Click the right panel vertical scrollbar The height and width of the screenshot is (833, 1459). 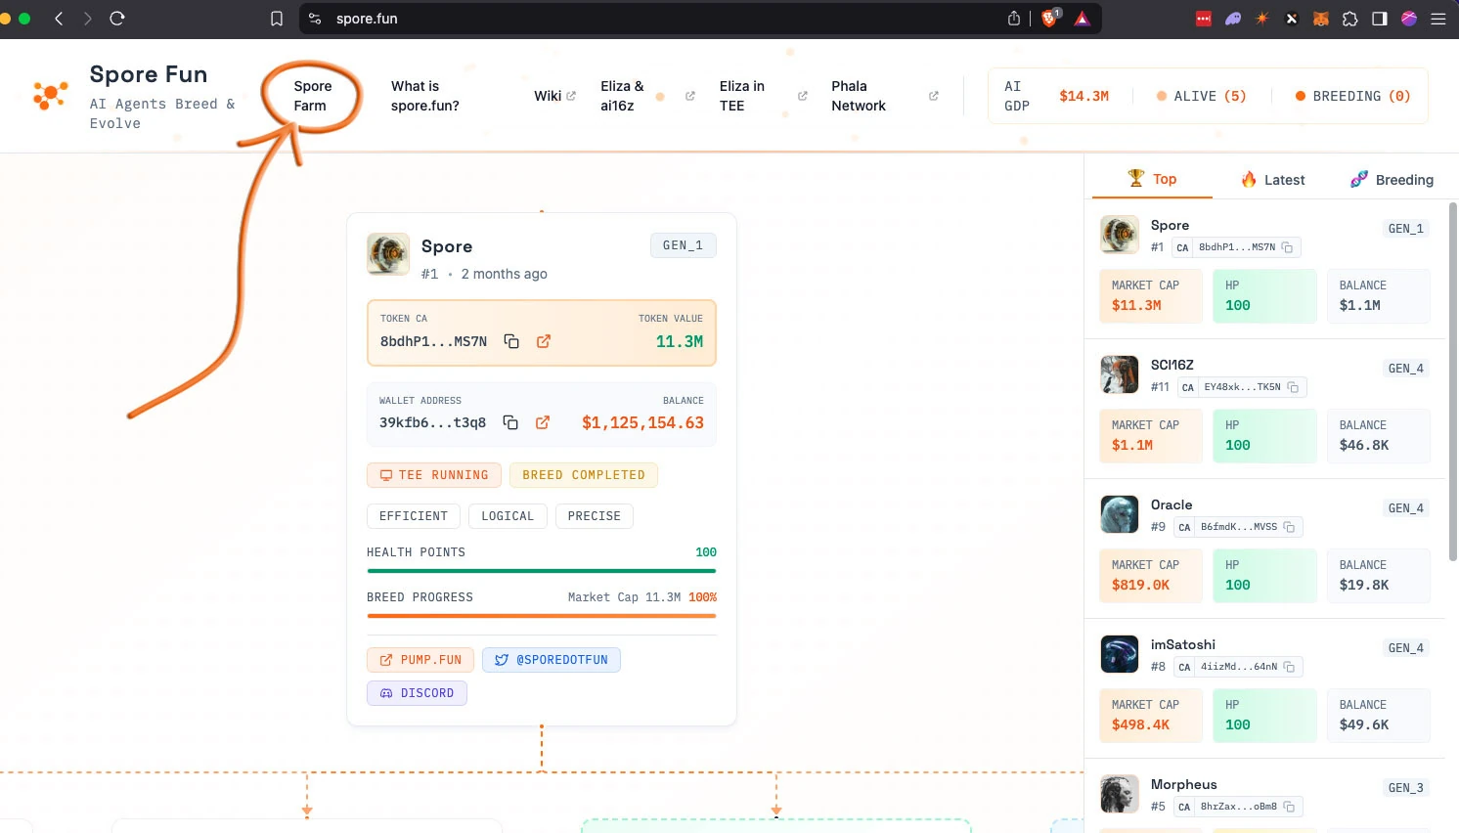coord(1452,381)
